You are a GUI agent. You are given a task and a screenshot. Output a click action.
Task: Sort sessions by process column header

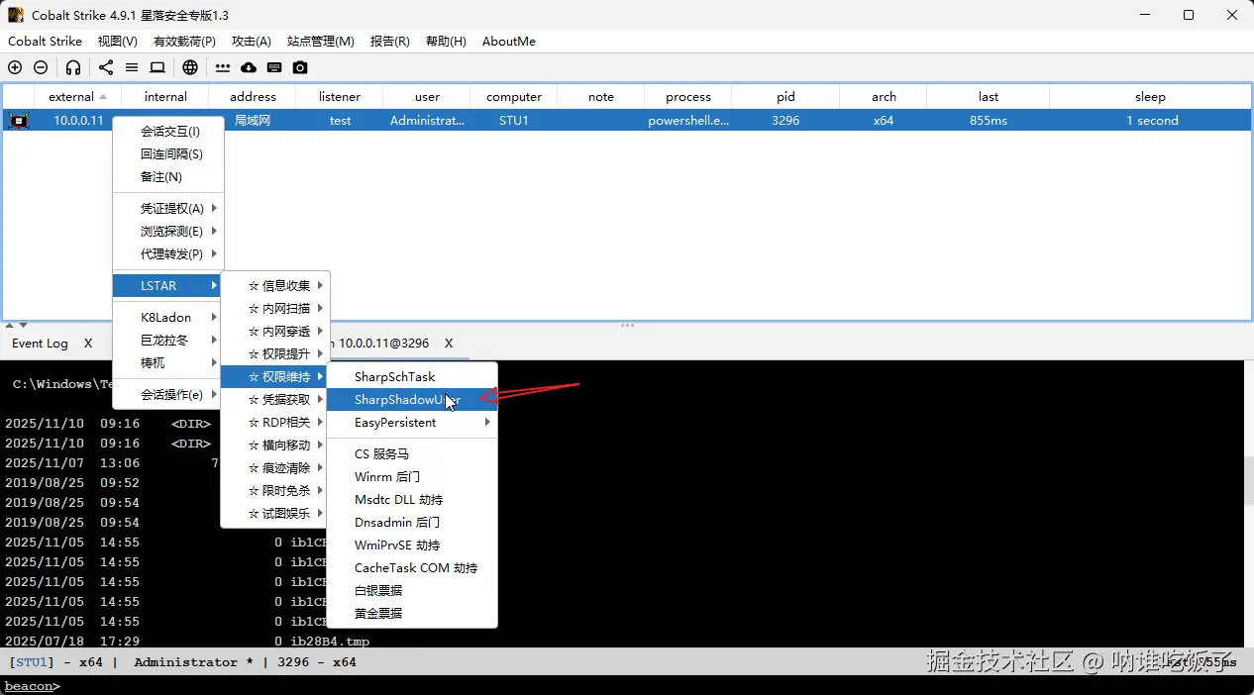(x=688, y=97)
